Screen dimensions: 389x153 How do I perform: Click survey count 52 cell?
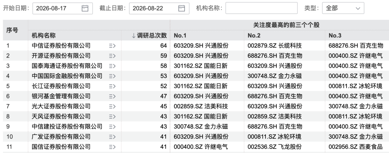(x=164, y=86)
